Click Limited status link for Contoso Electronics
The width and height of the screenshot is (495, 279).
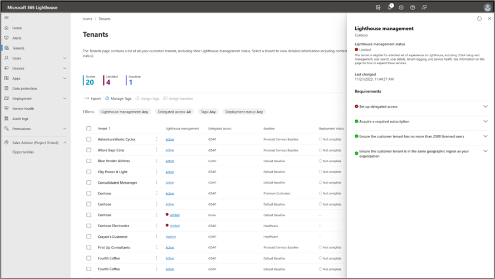click(175, 226)
